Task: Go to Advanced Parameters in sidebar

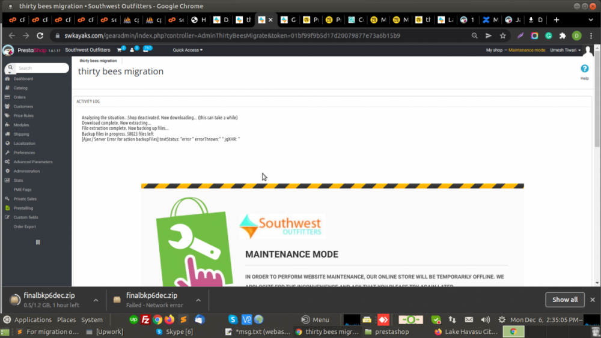Action: (x=33, y=161)
